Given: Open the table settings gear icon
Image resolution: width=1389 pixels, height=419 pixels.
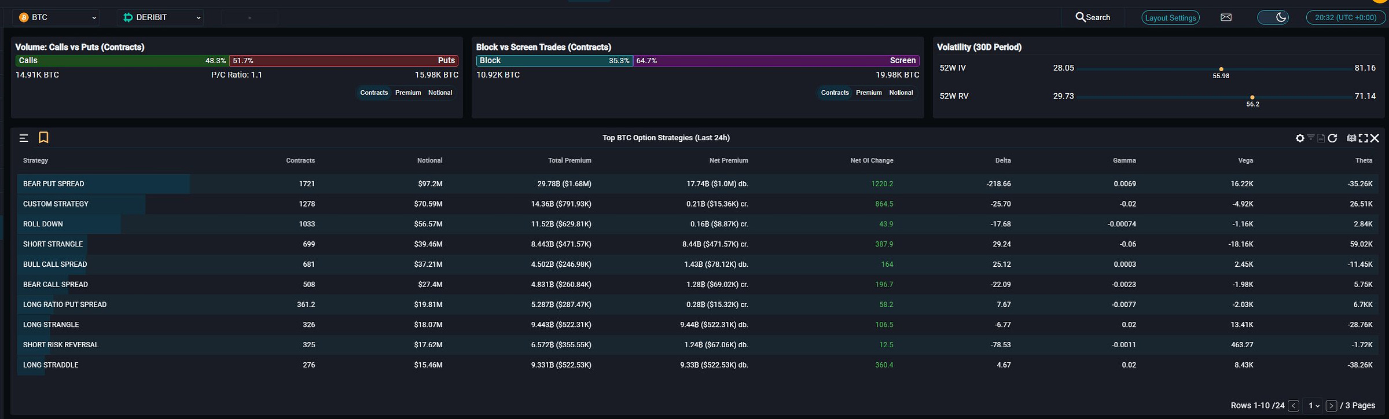Looking at the screenshot, I should pyautogui.click(x=1300, y=138).
